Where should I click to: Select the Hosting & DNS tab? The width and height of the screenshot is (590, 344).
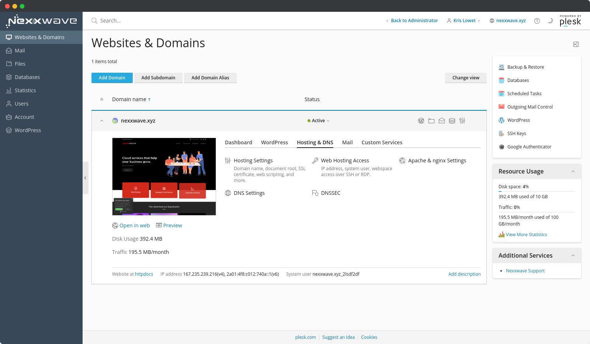point(315,142)
